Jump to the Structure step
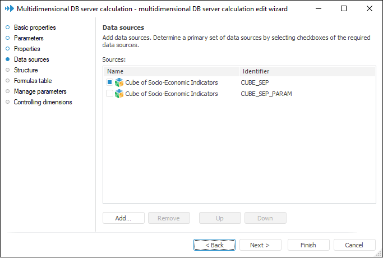383x258 pixels. 26,70
